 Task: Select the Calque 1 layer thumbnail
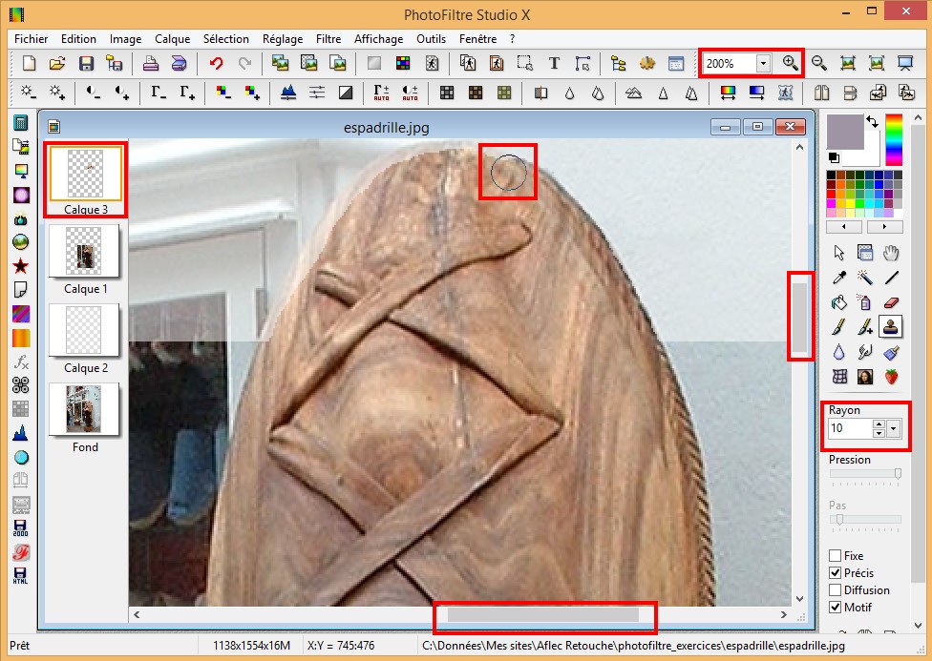tap(84, 251)
